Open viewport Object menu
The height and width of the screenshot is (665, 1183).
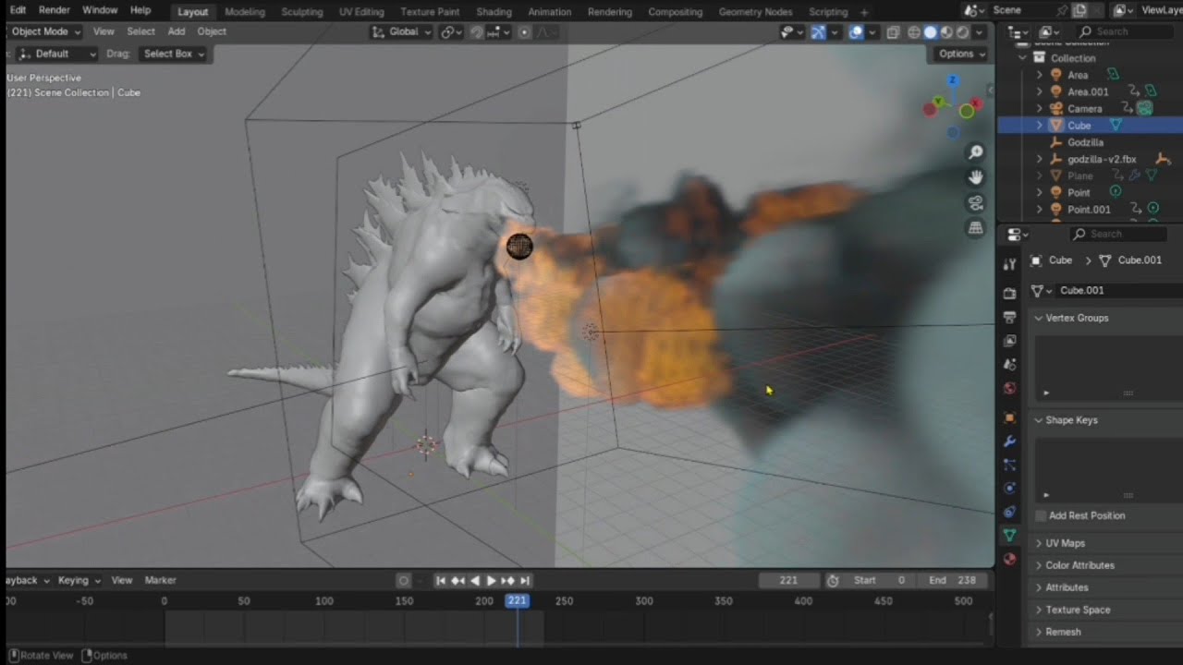212,31
